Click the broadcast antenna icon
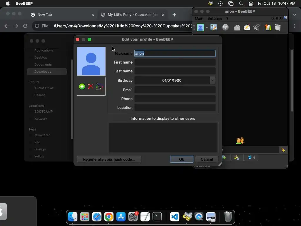The image size is (301, 226). click(x=225, y=27)
